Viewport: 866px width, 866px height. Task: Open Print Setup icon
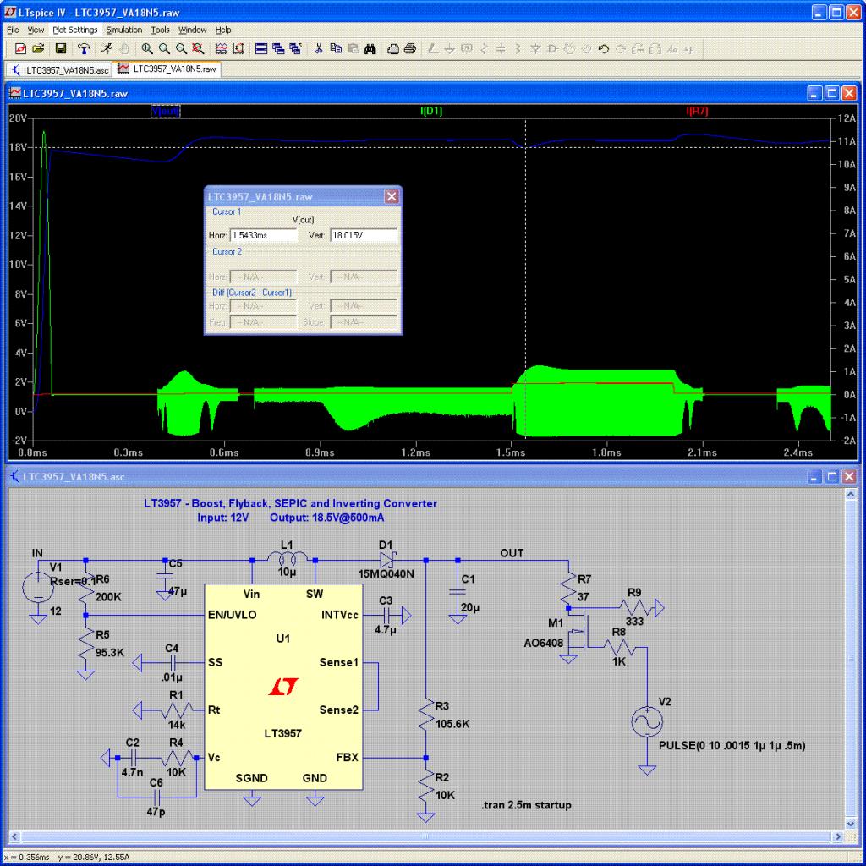coord(392,48)
